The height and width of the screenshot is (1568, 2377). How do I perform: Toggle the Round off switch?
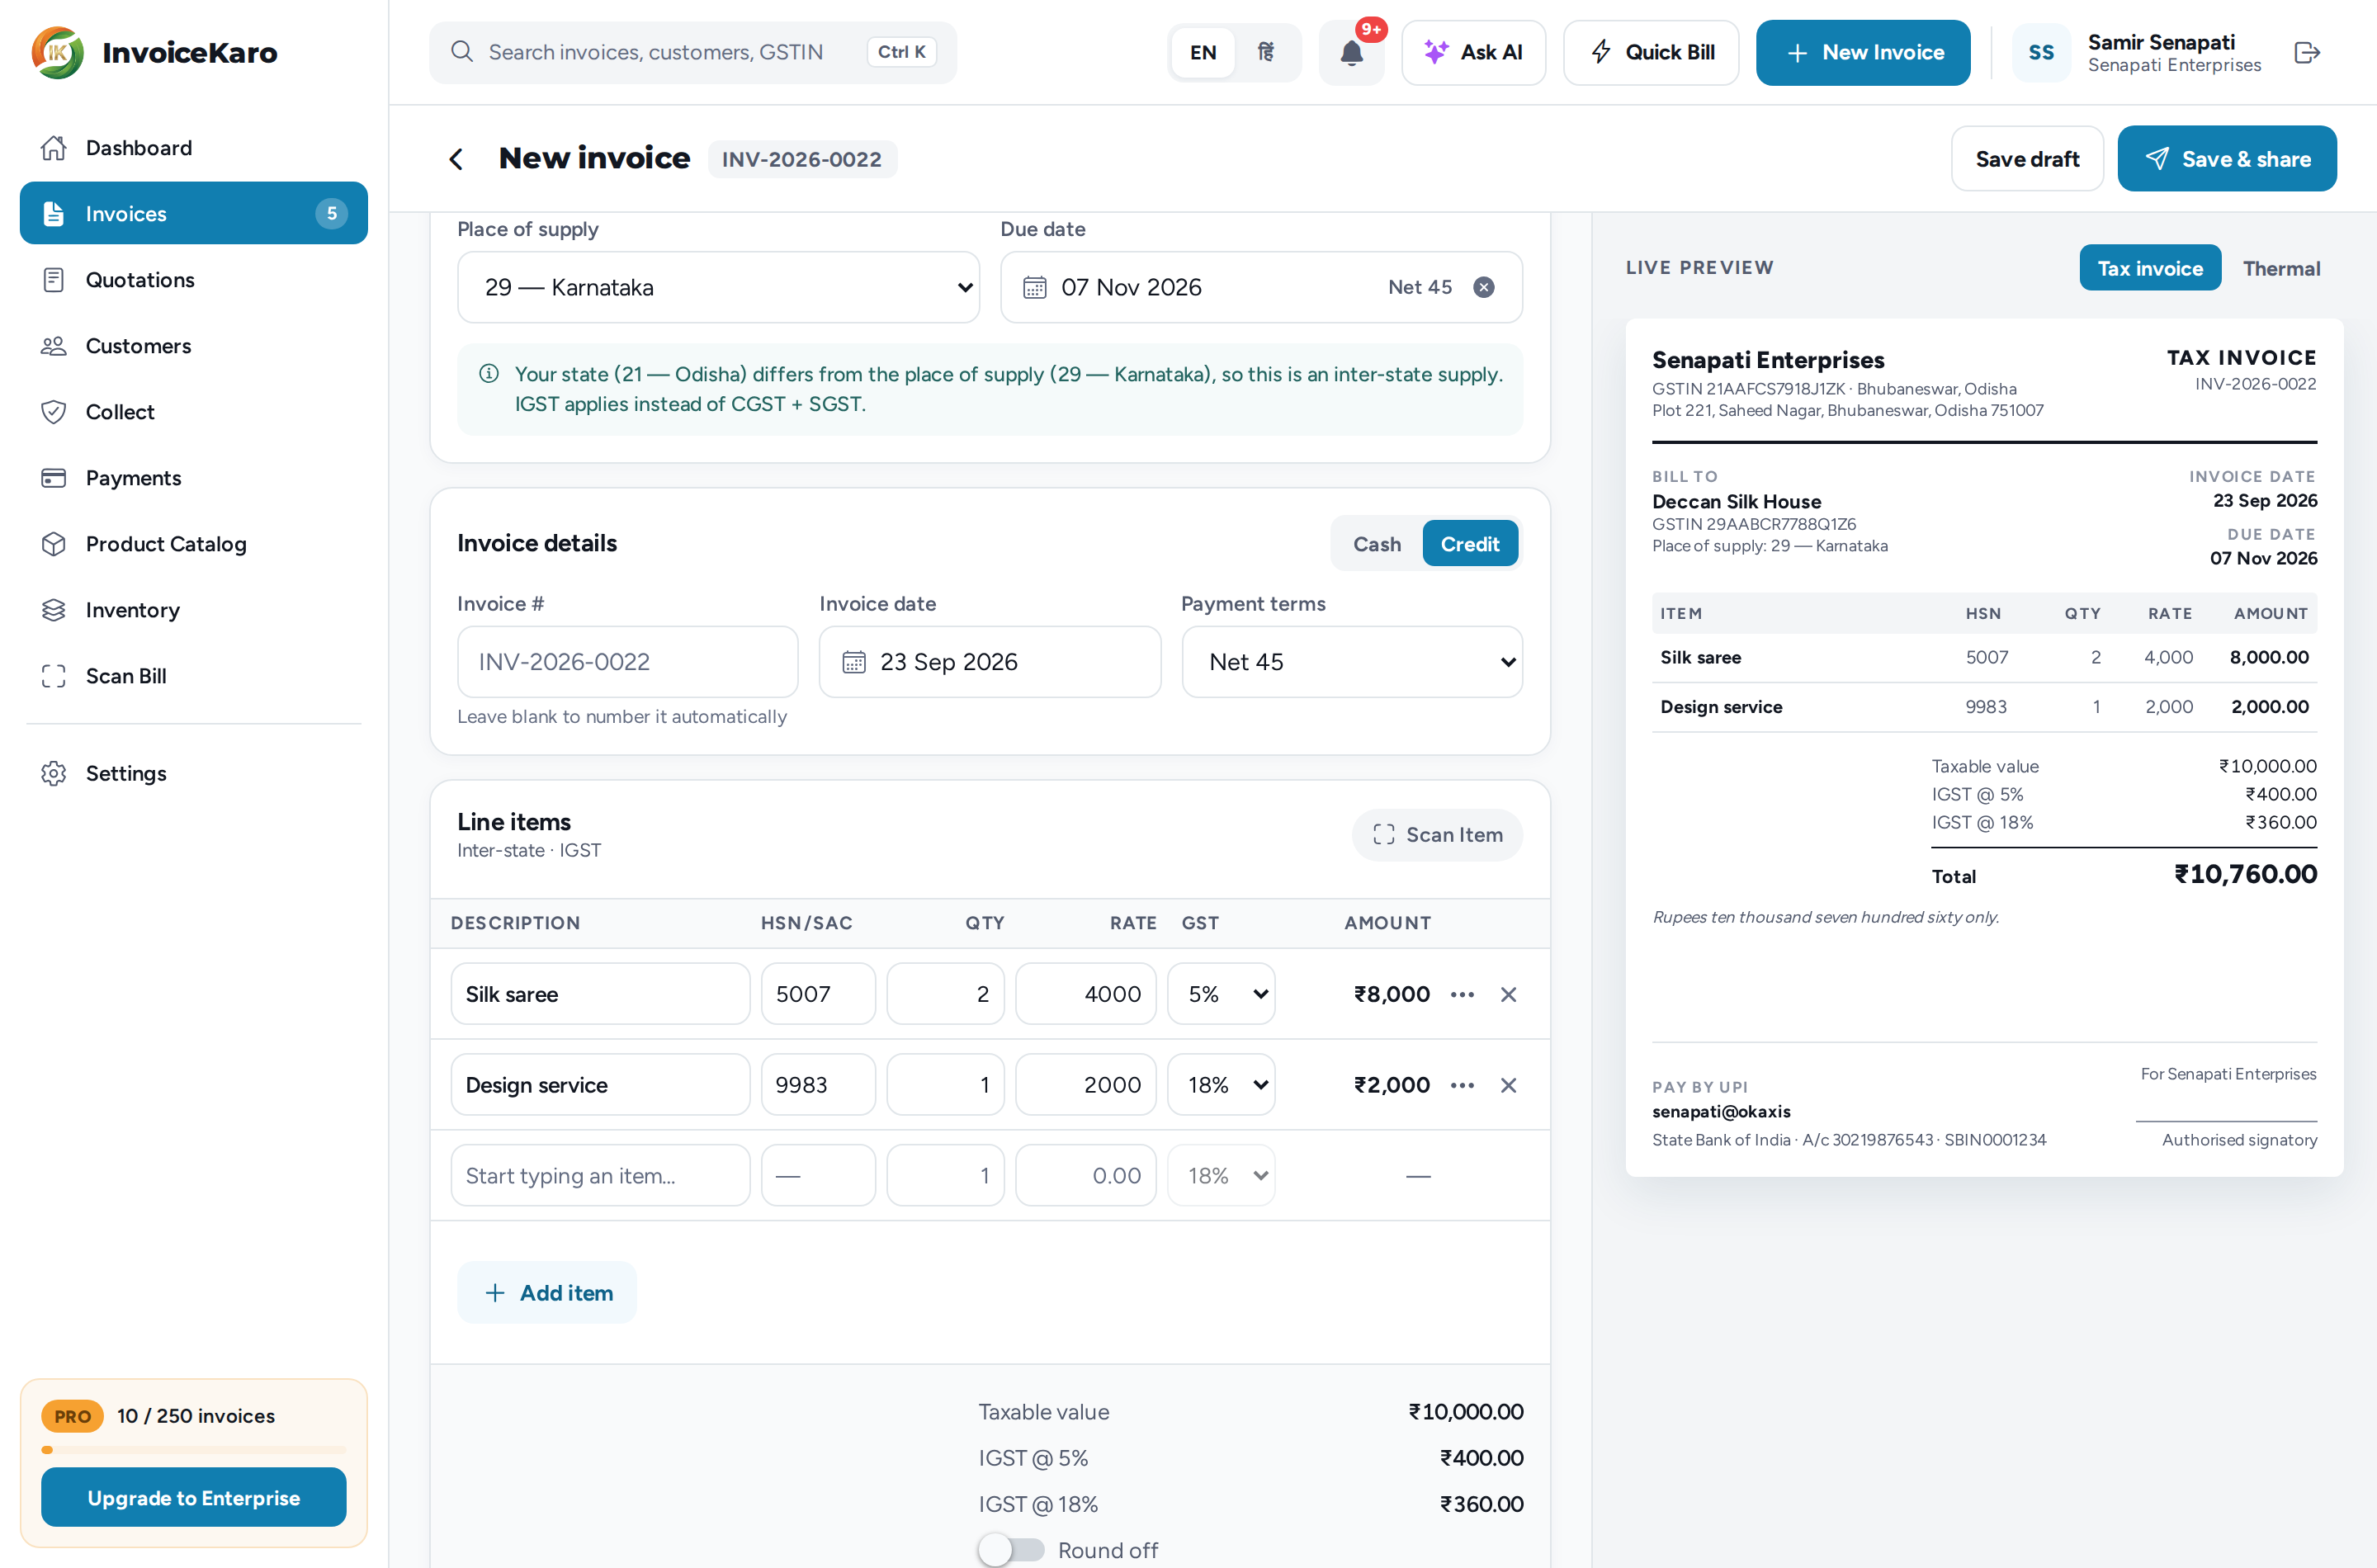pyautogui.click(x=1011, y=1550)
